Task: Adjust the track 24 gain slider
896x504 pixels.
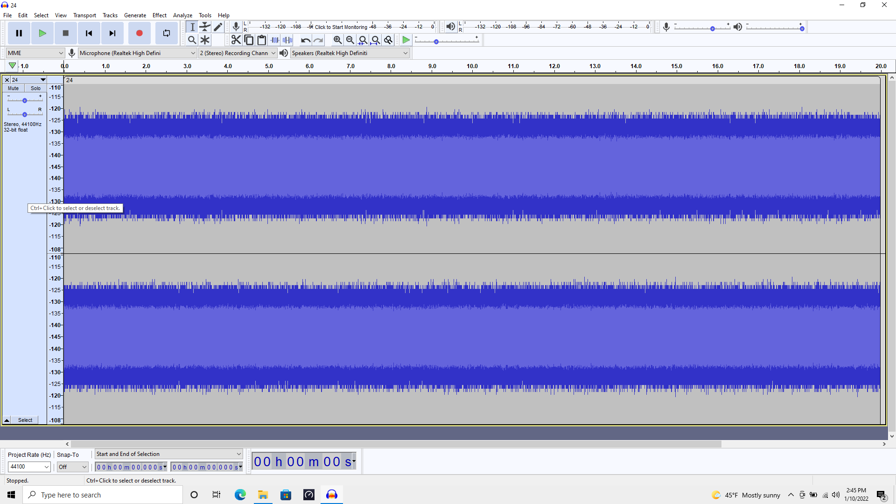Action: tap(25, 100)
